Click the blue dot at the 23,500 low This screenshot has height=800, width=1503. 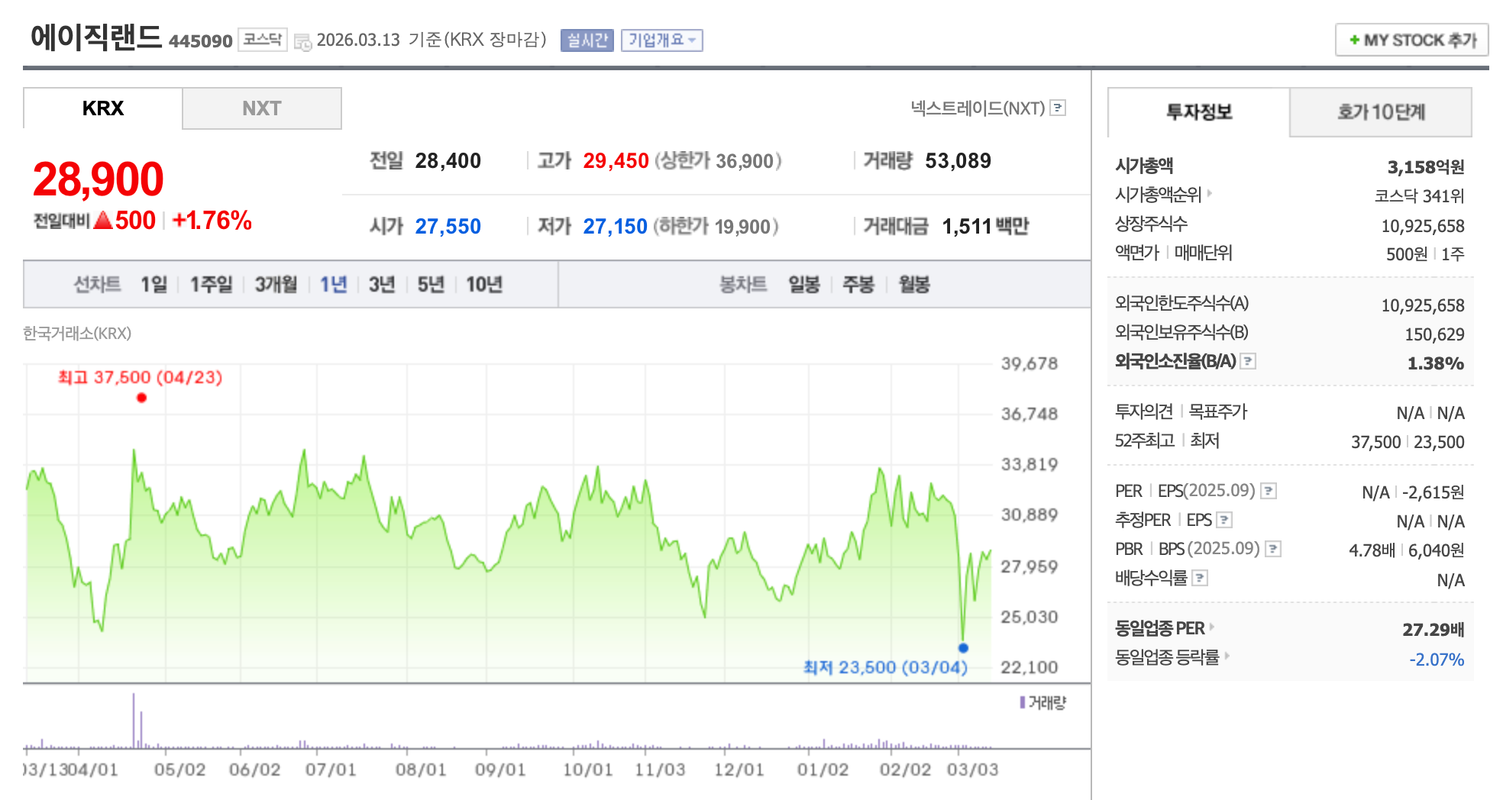click(x=963, y=648)
